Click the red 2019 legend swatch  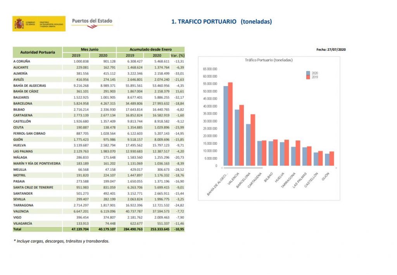tap(308, 77)
